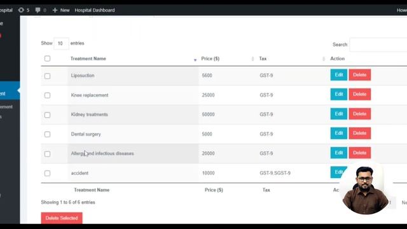The height and width of the screenshot is (229, 407).
Task: Edit the Allergy and infectious diseases entry
Action: pos(339,153)
